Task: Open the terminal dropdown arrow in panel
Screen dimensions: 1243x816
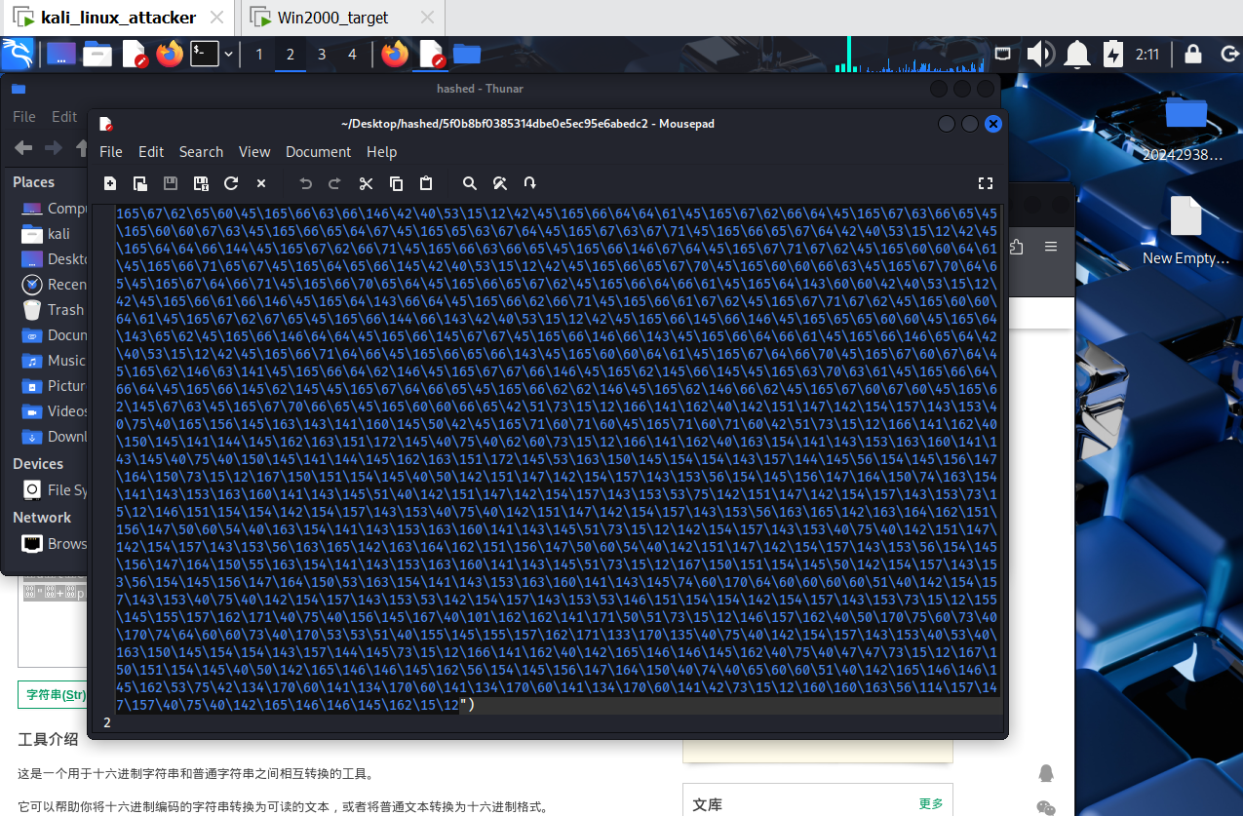Action: point(229,54)
